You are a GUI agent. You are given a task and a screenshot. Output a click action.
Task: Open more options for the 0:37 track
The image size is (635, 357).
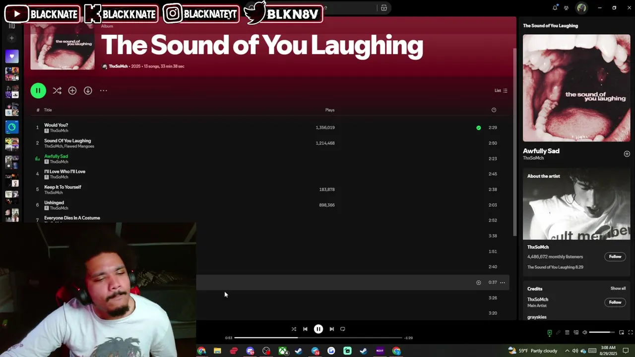(x=503, y=283)
